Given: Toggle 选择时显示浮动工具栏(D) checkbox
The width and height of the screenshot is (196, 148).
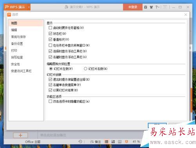Looking at the screenshot, I should pyautogui.click(x=50, y=51).
